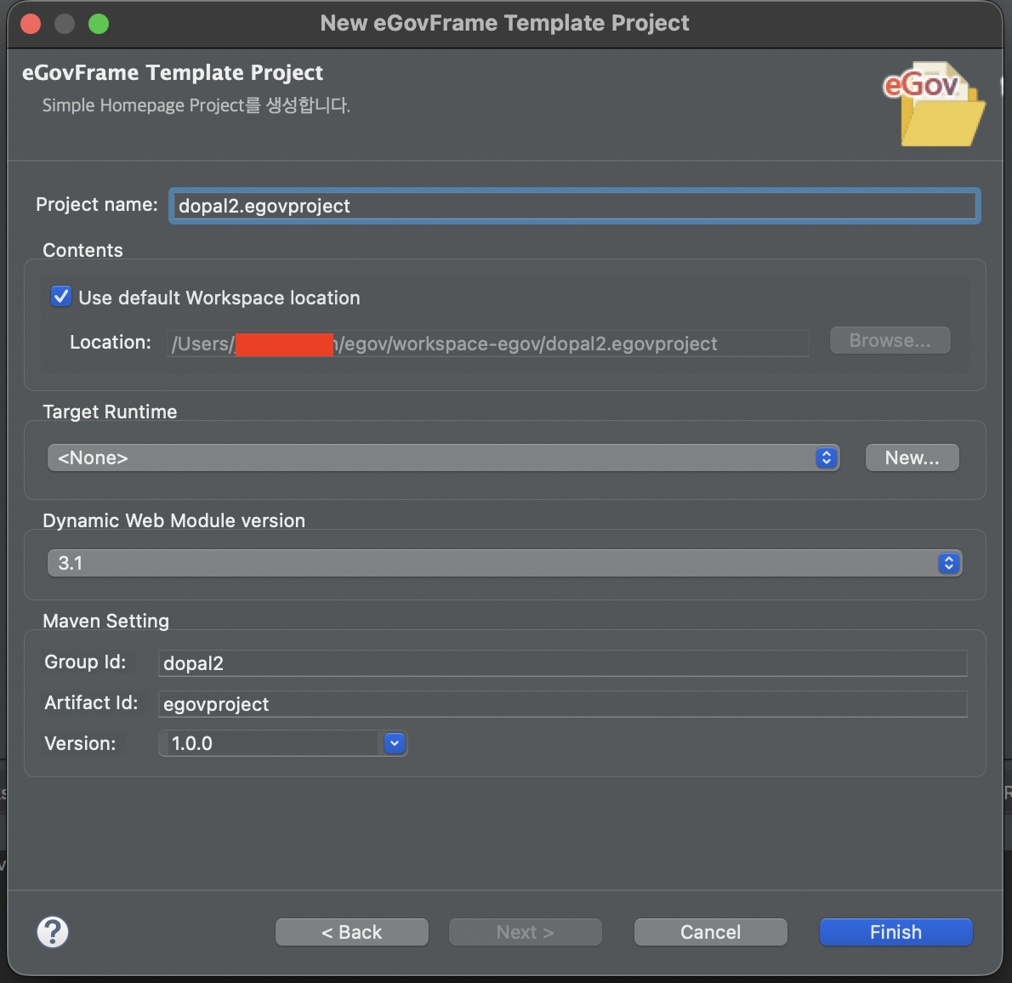
Task: Close the dialog with red window button
Action: (x=31, y=24)
